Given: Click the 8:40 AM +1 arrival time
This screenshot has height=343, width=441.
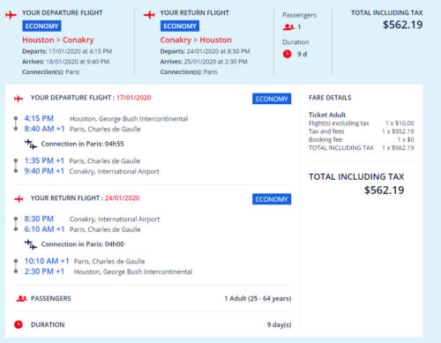Looking at the screenshot, I should click(x=44, y=129).
